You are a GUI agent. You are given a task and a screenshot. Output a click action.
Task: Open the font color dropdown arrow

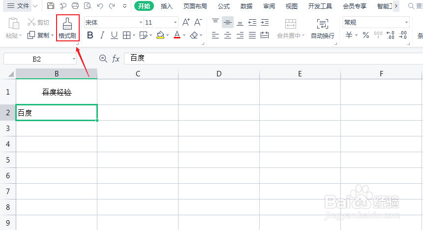click(x=184, y=35)
